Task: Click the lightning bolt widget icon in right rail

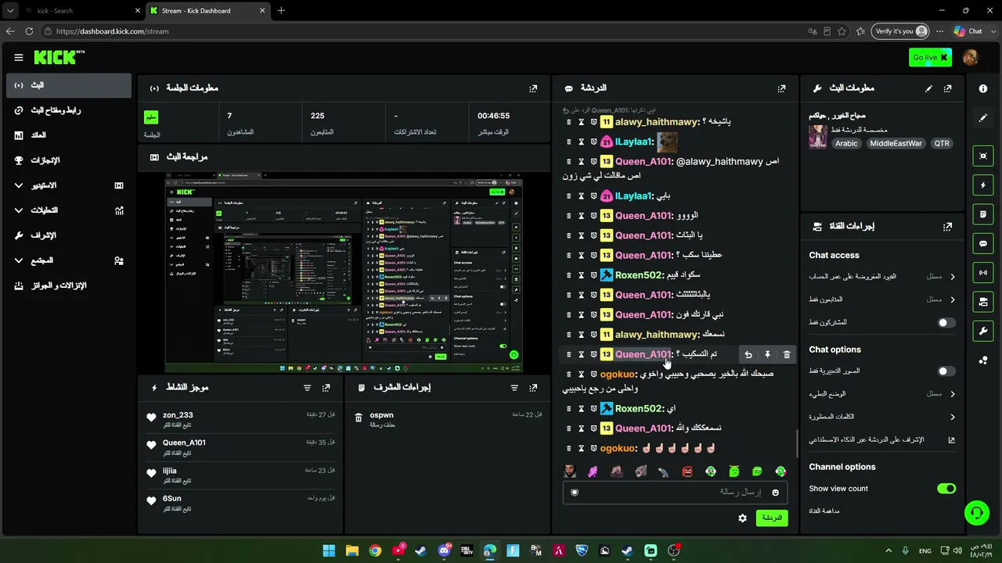Action: coord(983,185)
